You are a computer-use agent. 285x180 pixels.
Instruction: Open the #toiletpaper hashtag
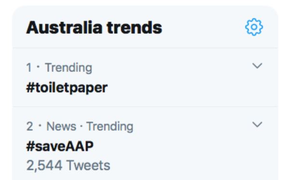[x=67, y=88]
